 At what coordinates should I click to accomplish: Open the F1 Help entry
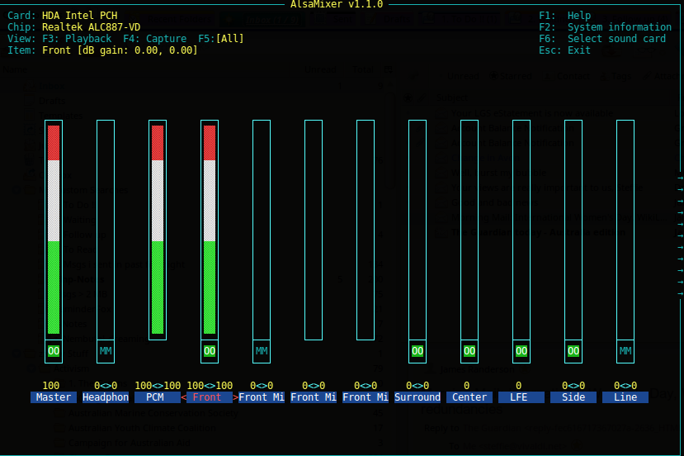(564, 16)
